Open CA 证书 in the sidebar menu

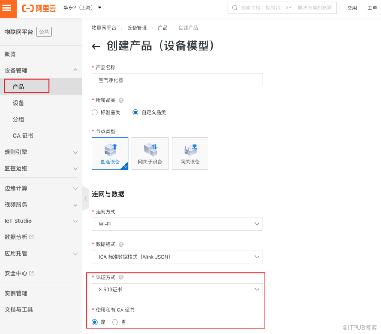coord(23,136)
